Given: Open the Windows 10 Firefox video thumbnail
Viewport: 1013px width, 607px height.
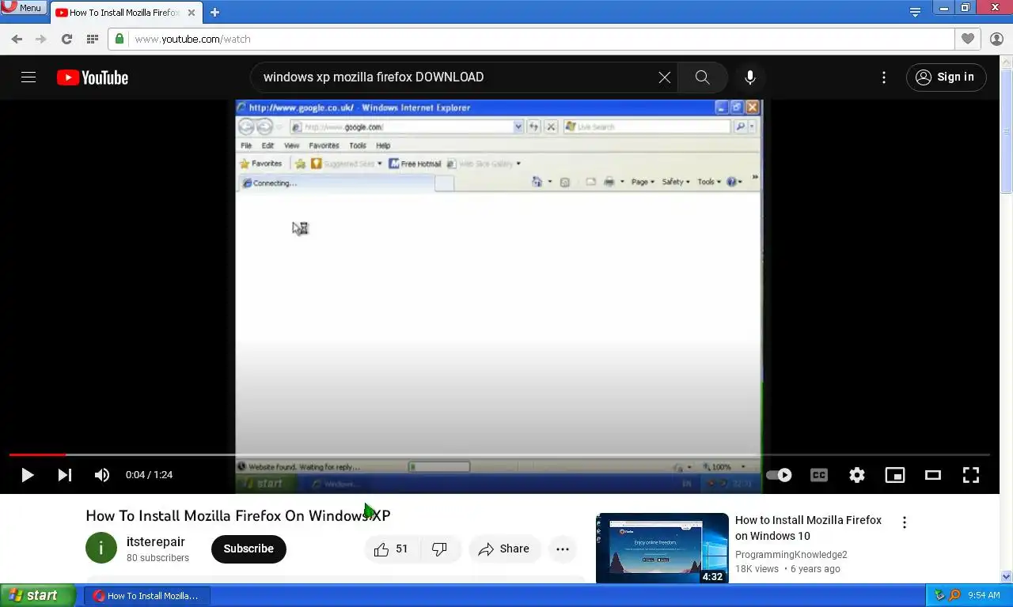Looking at the screenshot, I should [662, 549].
